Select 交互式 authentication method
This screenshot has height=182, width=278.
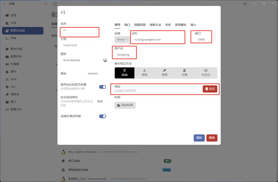pos(206,73)
